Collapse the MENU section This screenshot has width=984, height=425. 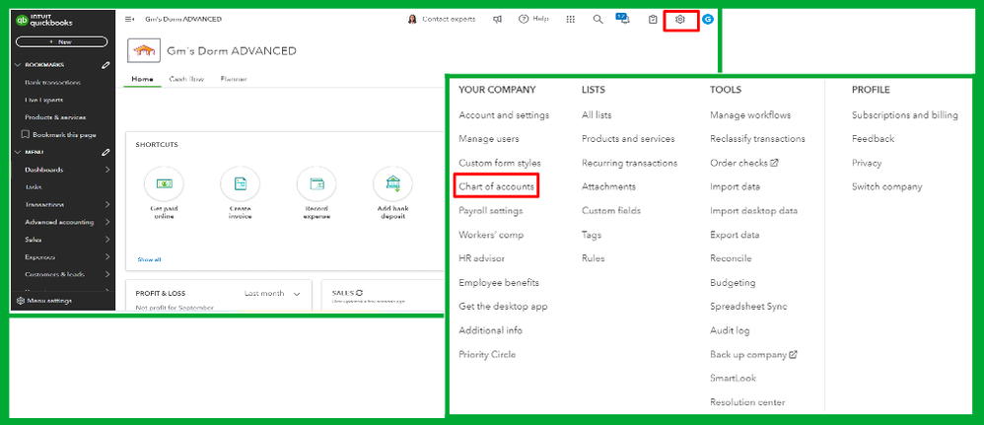[18, 152]
